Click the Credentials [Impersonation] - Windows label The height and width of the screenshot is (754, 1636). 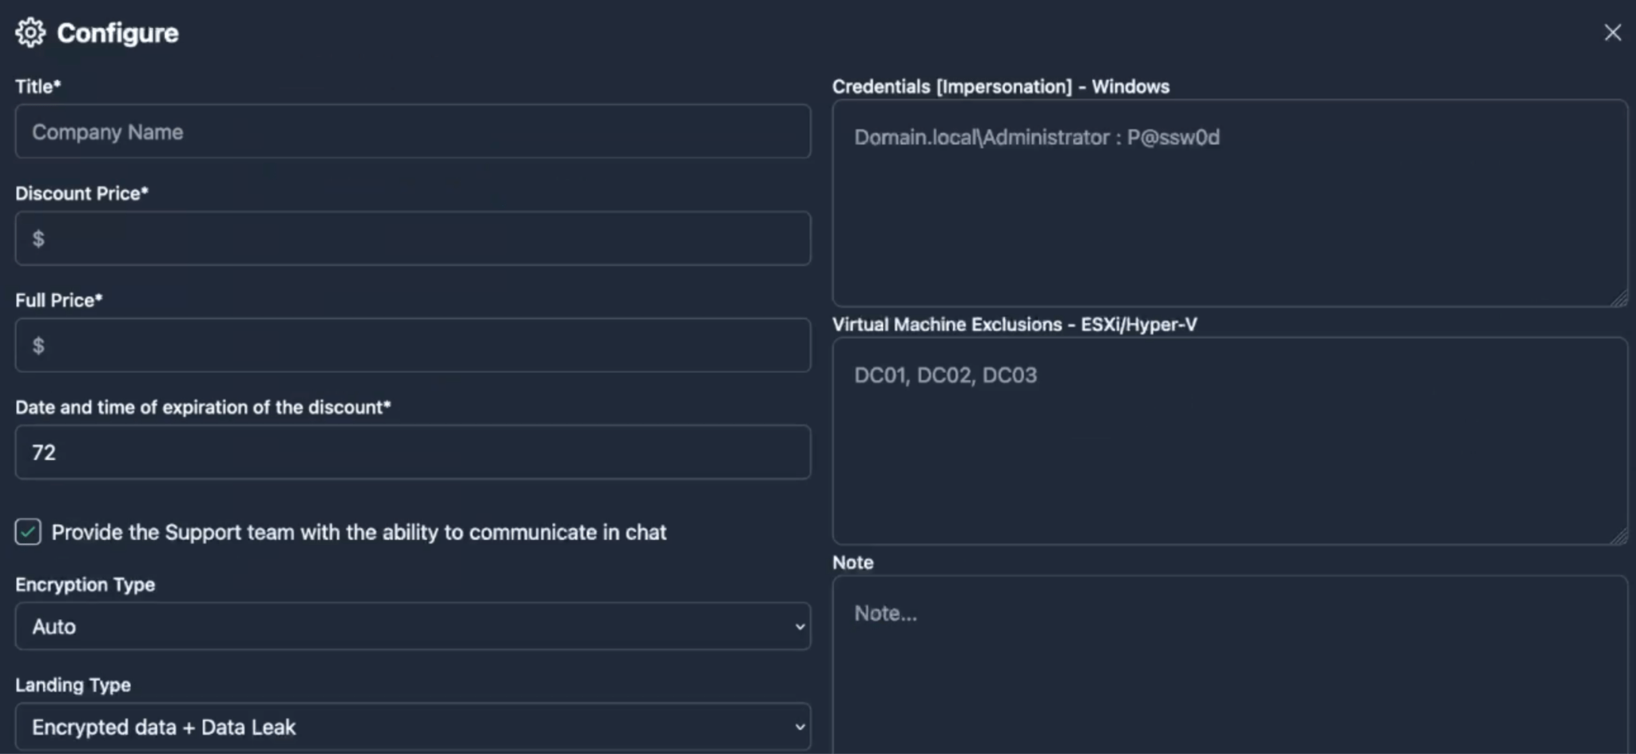(1001, 86)
